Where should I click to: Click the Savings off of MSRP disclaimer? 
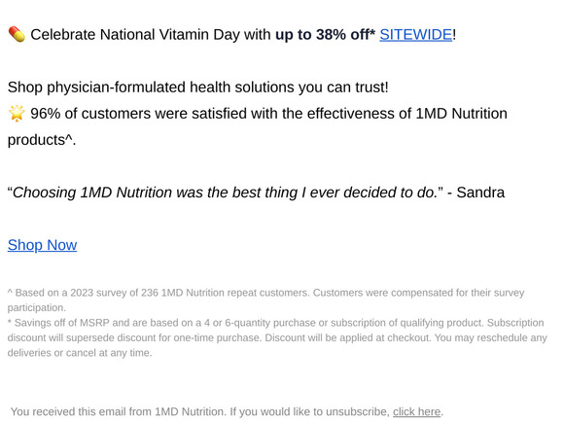tap(245, 323)
